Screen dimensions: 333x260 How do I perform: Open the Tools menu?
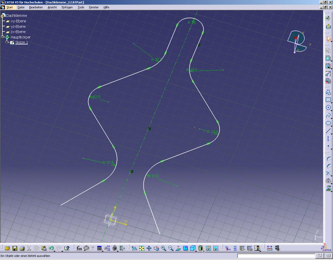click(x=81, y=7)
